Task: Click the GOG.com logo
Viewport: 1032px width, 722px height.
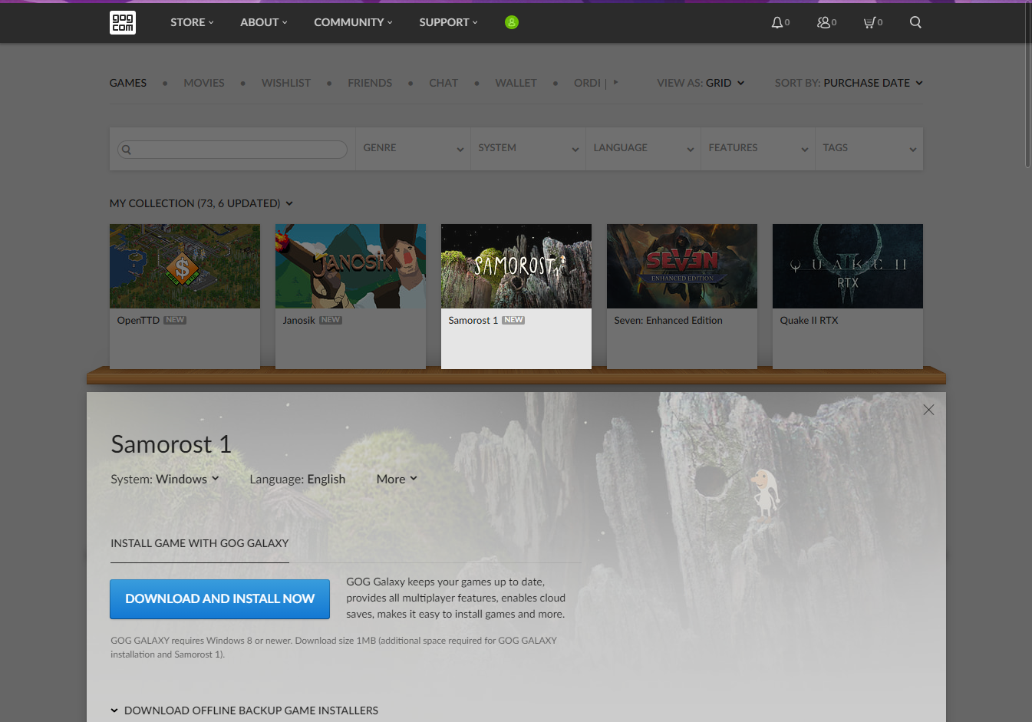Action: (x=123, y=22)
